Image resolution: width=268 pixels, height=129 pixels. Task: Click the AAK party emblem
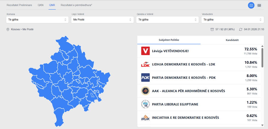[145, 91]
